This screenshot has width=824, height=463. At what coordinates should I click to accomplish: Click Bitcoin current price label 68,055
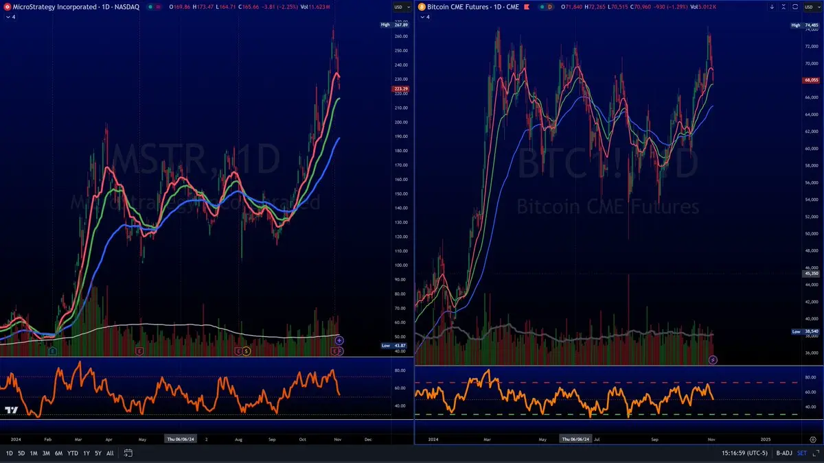click(811, 80)
